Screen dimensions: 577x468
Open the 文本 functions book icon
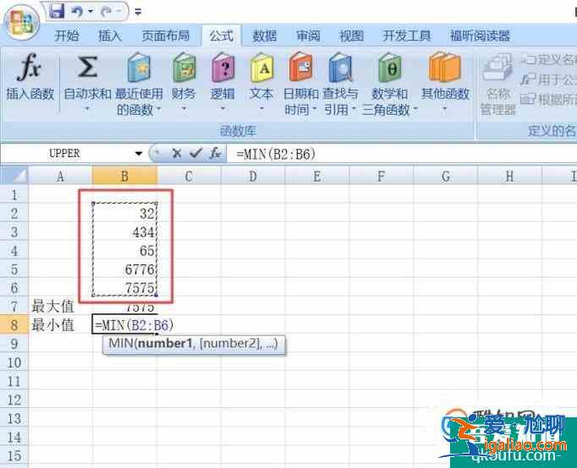(x=261, y=68)
